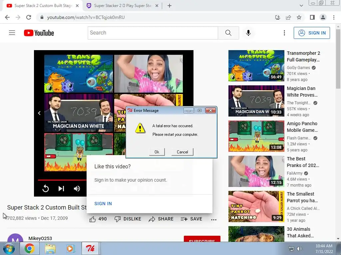341x255 pixels.
Task: Click the Error Message dialog title icon
Action: (x=130, y=111)
